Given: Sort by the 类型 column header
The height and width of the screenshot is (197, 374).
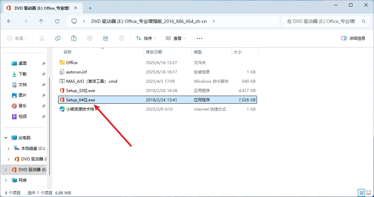Looking at the screenshot, I should (x=198, y=52).
